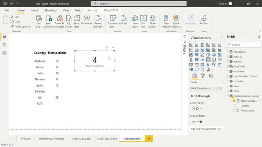The image size is (262, 147).
Task: Collapse the Transactions by Country table
Action: [228, 96]
